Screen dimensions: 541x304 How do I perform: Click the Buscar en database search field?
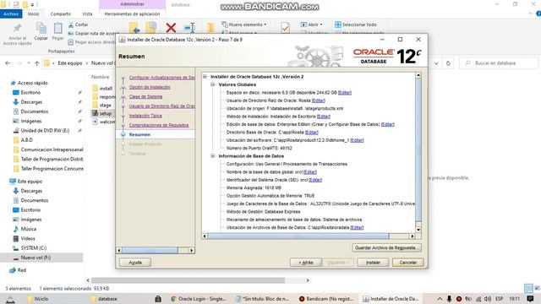tap(499, 63)
